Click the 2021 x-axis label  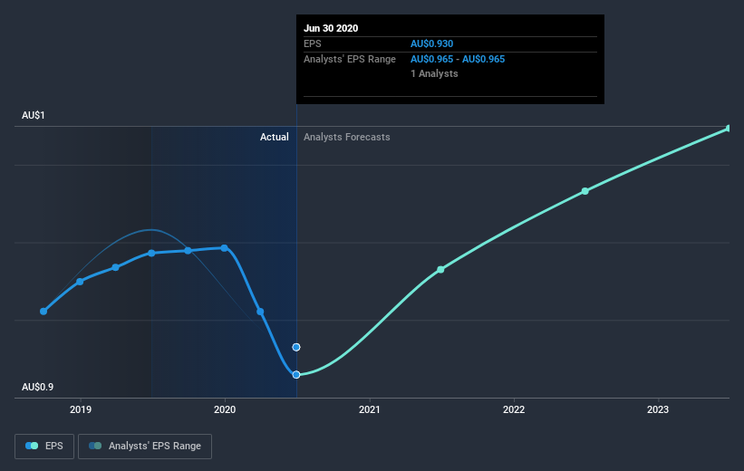point(369,409)
